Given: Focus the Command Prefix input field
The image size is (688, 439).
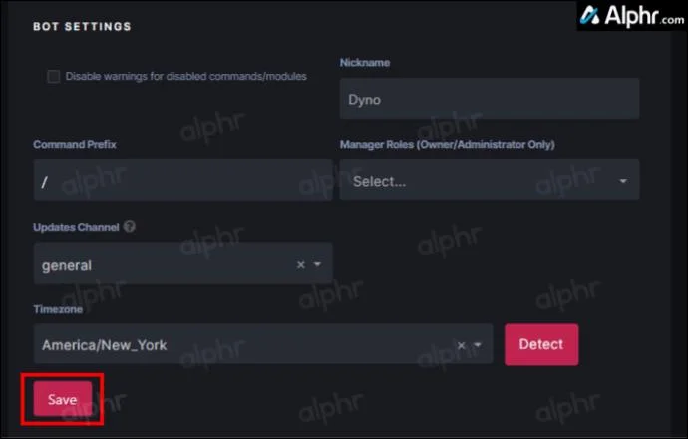Looking at the screenshot, I should 182,181.
